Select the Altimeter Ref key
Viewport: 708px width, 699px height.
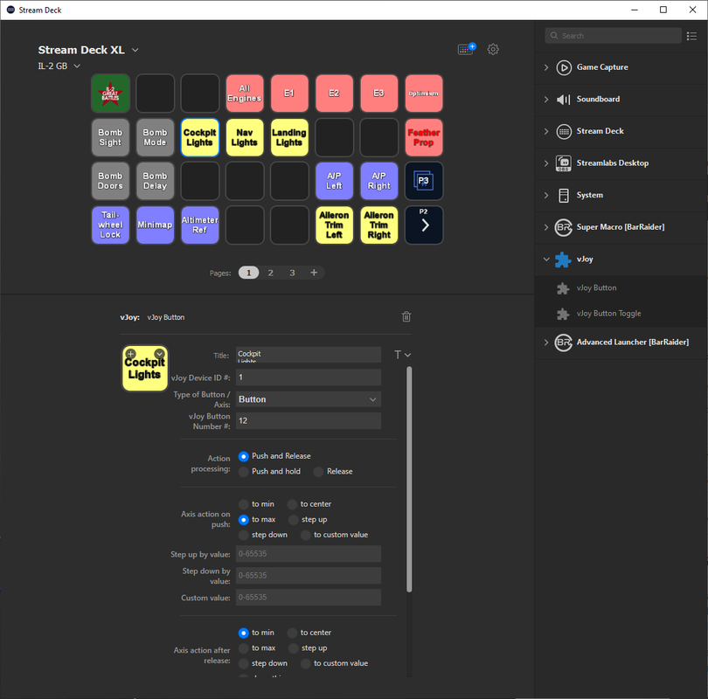point(199,225)
